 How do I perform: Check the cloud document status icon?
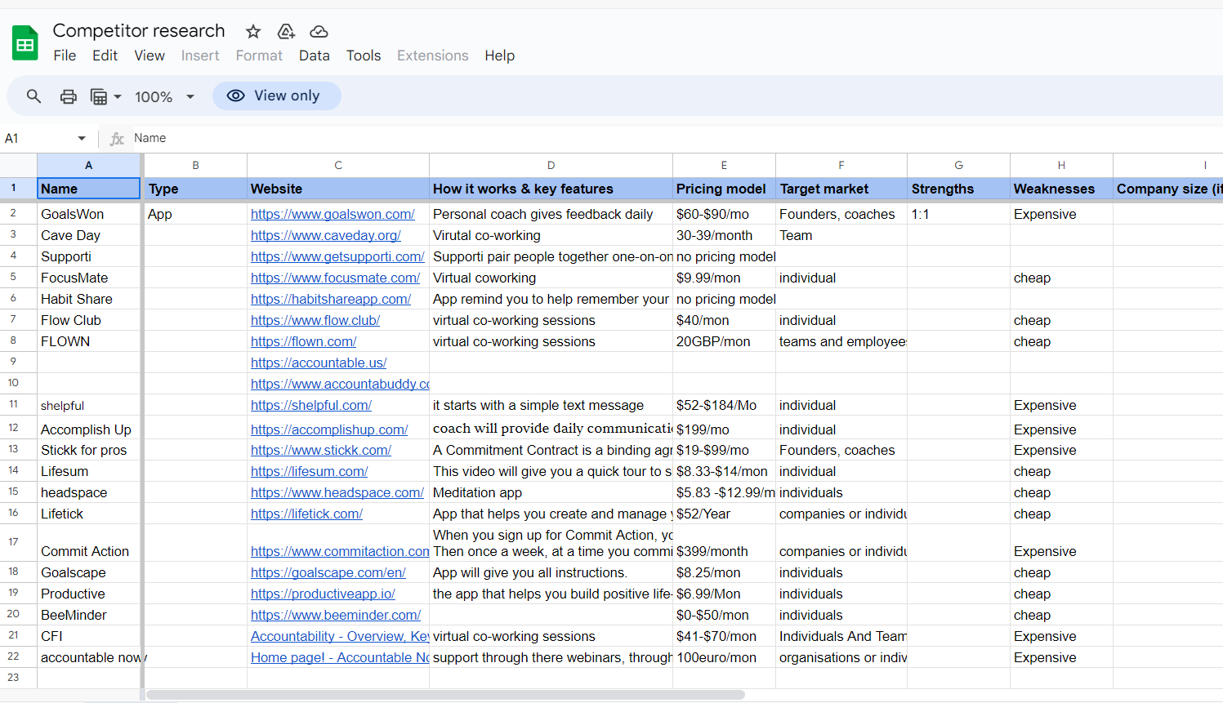[319, 31]
